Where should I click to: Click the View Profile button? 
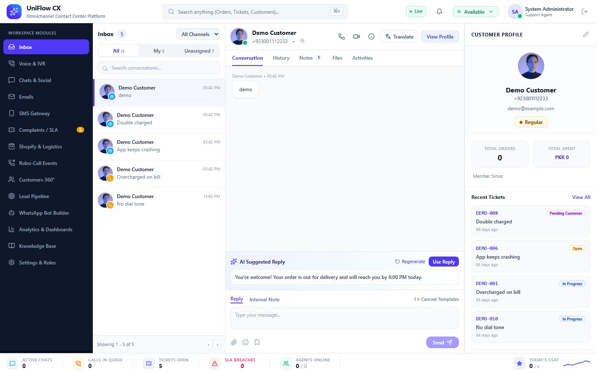pyautogui.click(x=440, y=36)
